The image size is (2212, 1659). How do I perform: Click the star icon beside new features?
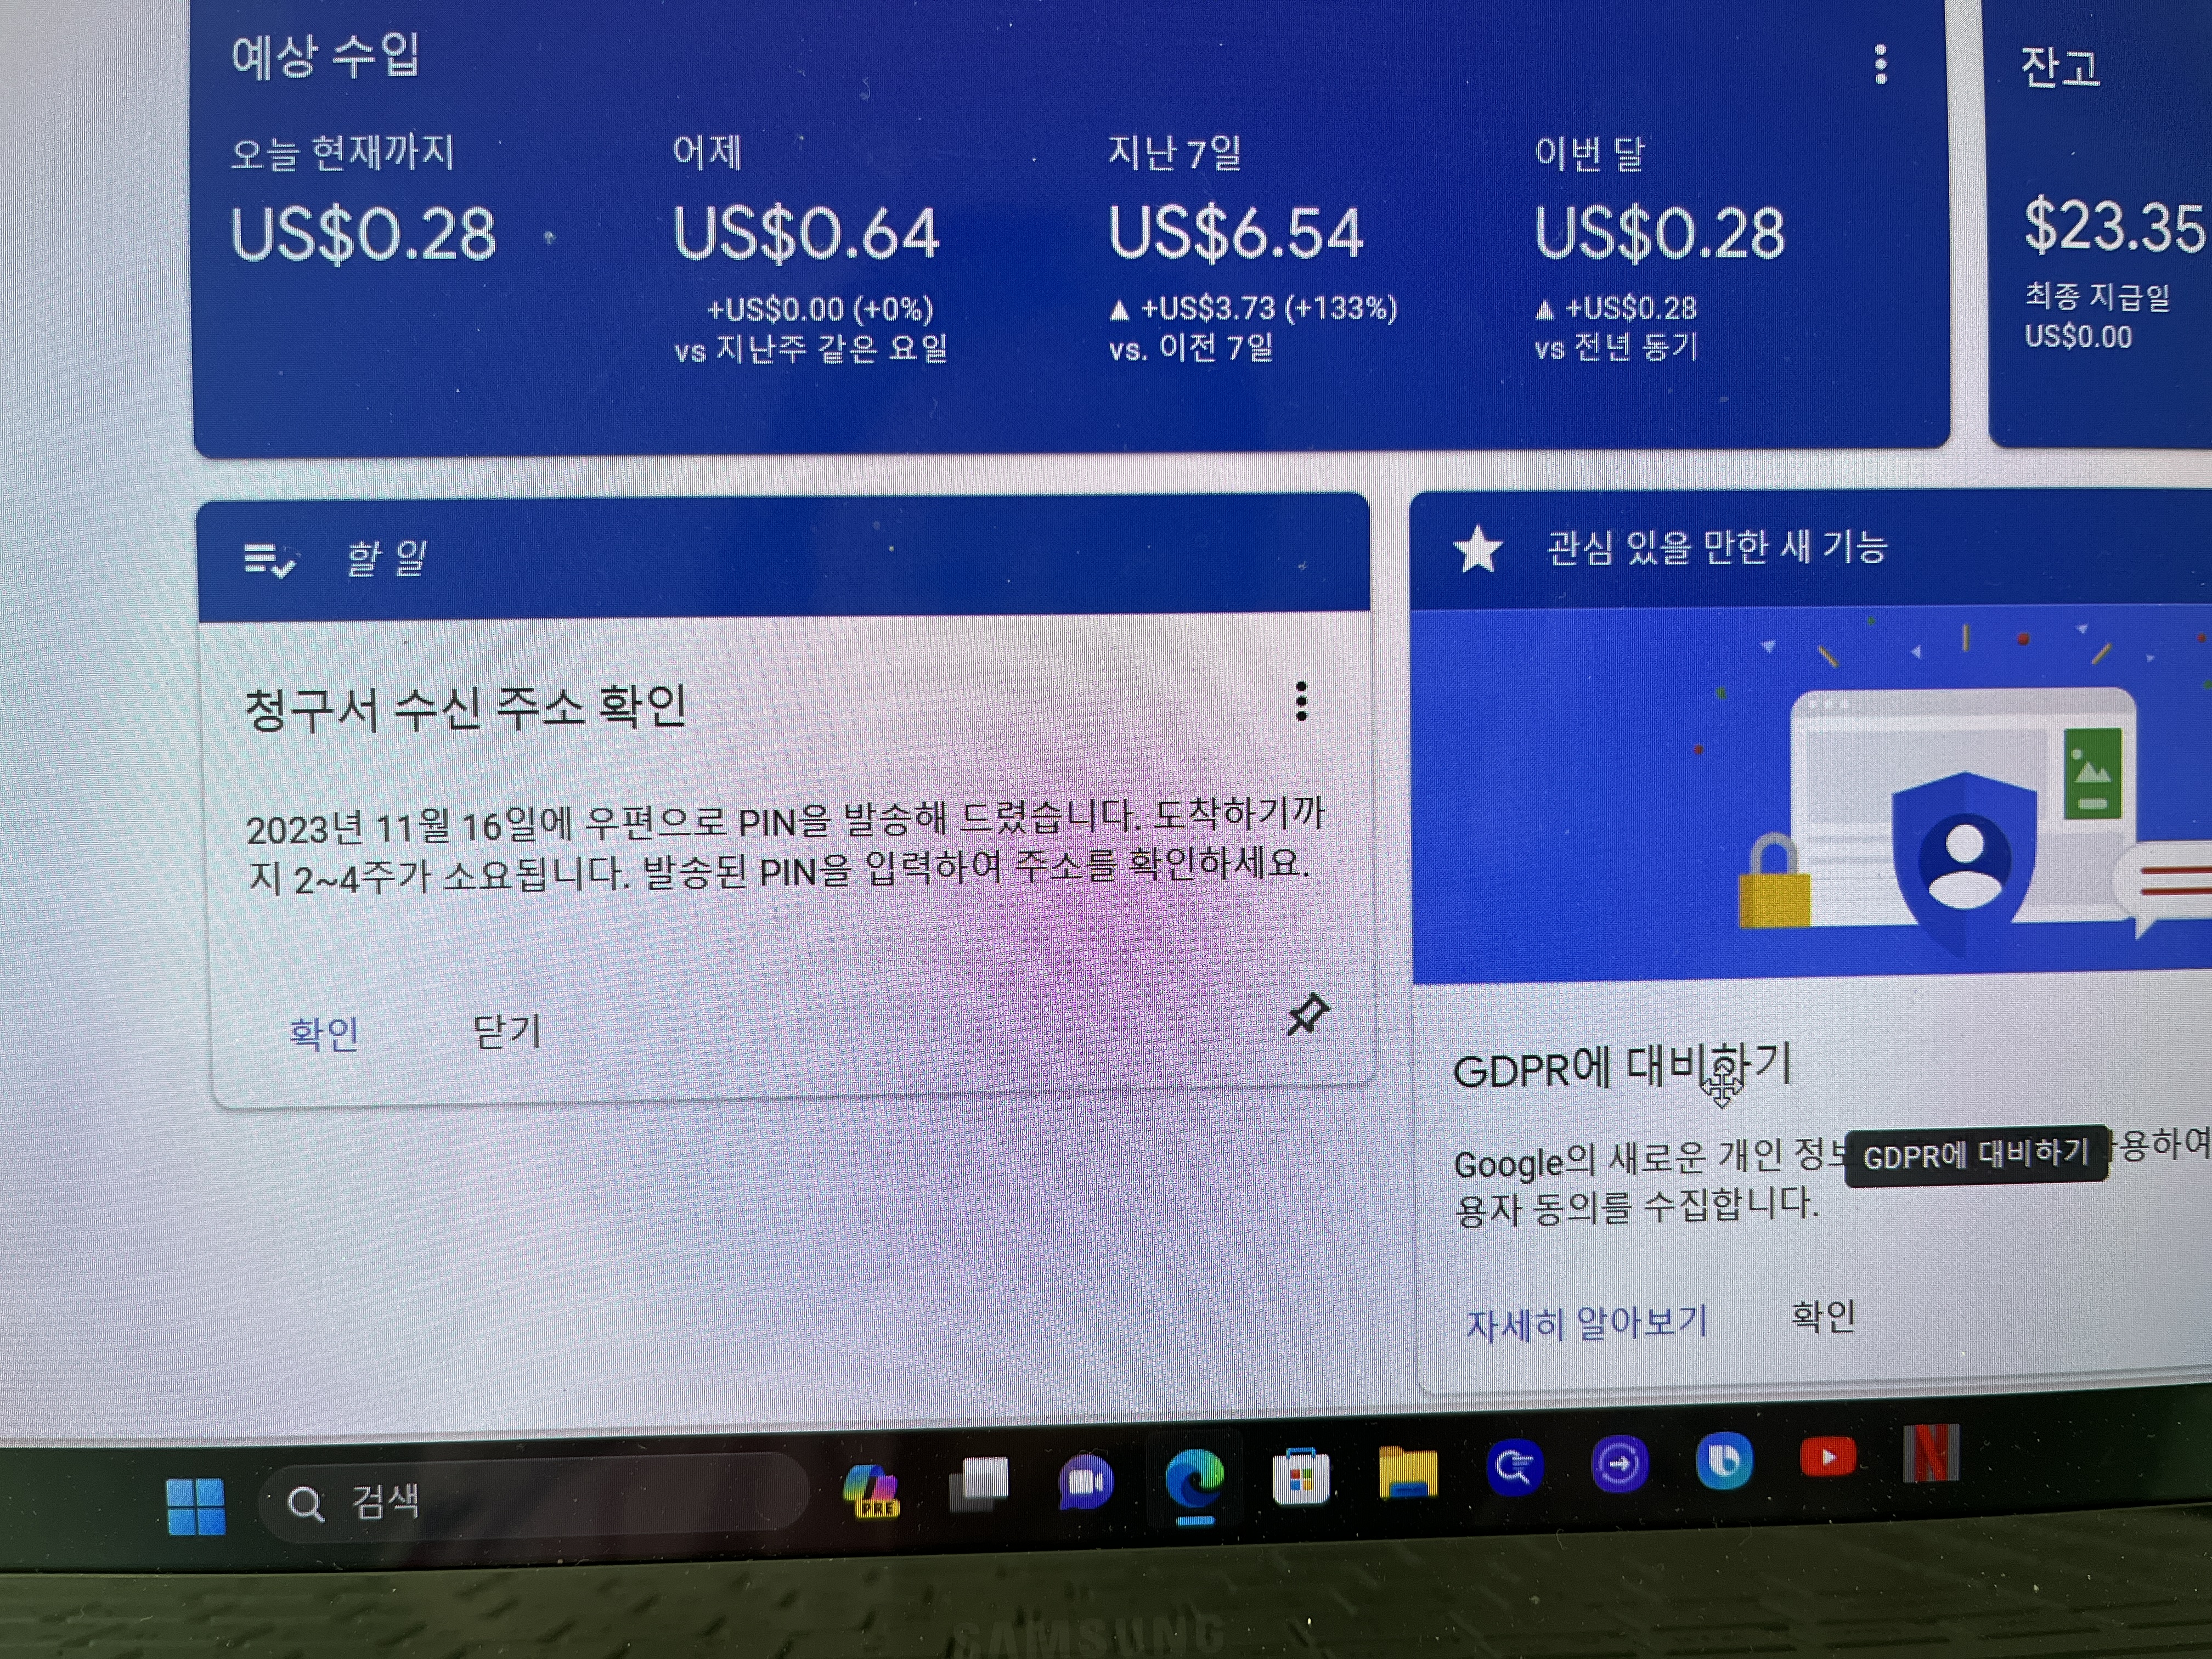coord(1477,551)
